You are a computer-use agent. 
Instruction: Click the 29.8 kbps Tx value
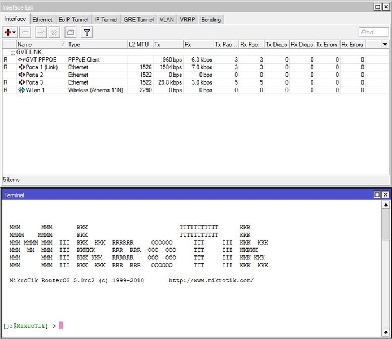tap(170, 82)
